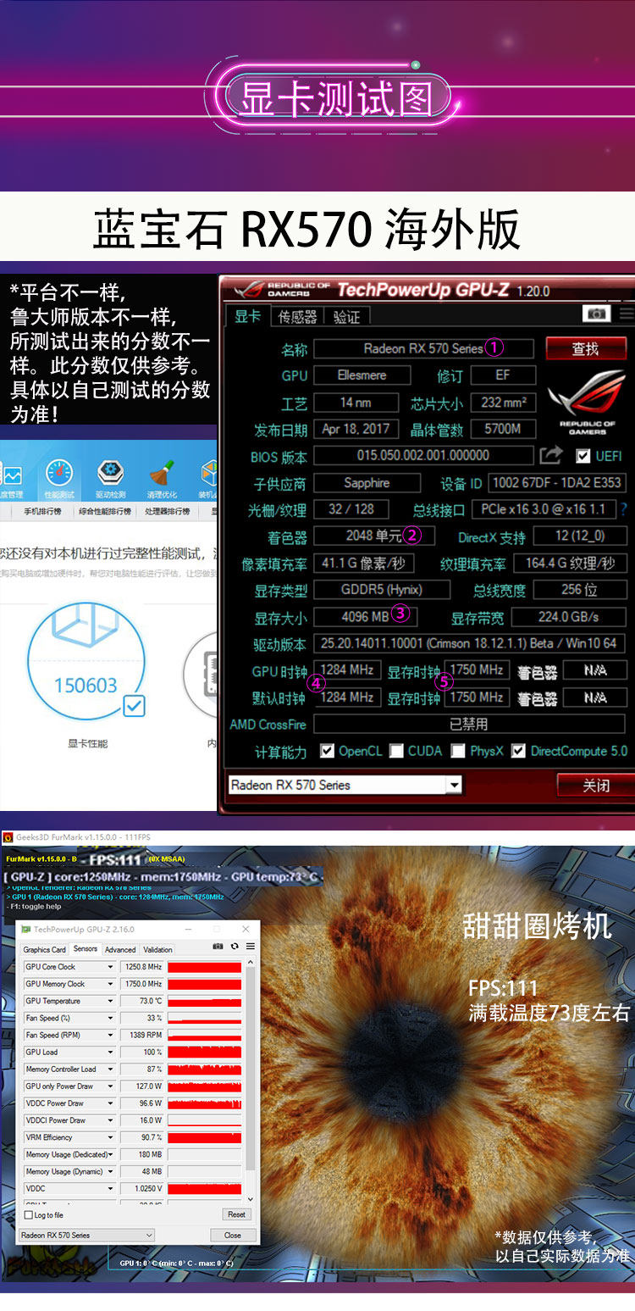Expand the Fan Speed (%) sensor dropdown
The height and width of the screenshot is (1311, 635).
(110, 1018)
